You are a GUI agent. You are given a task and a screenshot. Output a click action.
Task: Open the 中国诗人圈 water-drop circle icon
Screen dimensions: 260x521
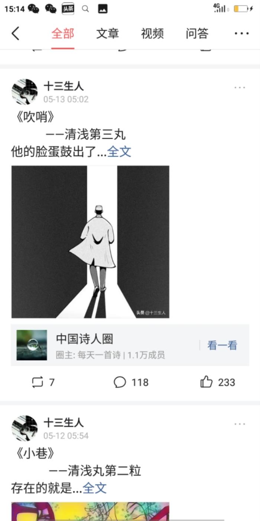[x=32, y=345]
